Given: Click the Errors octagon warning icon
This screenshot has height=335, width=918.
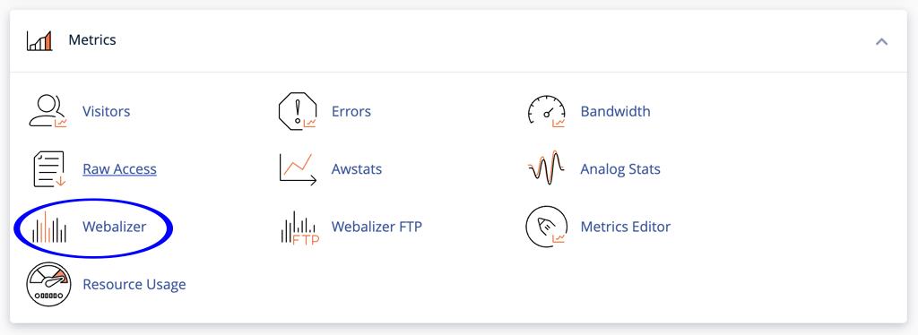Looking at the screenshot, I should [x=298, y=111].
